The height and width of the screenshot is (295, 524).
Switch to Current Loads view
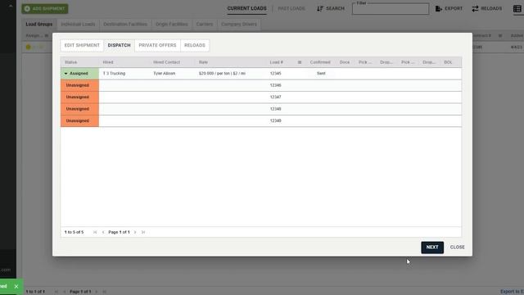(247, 8)
